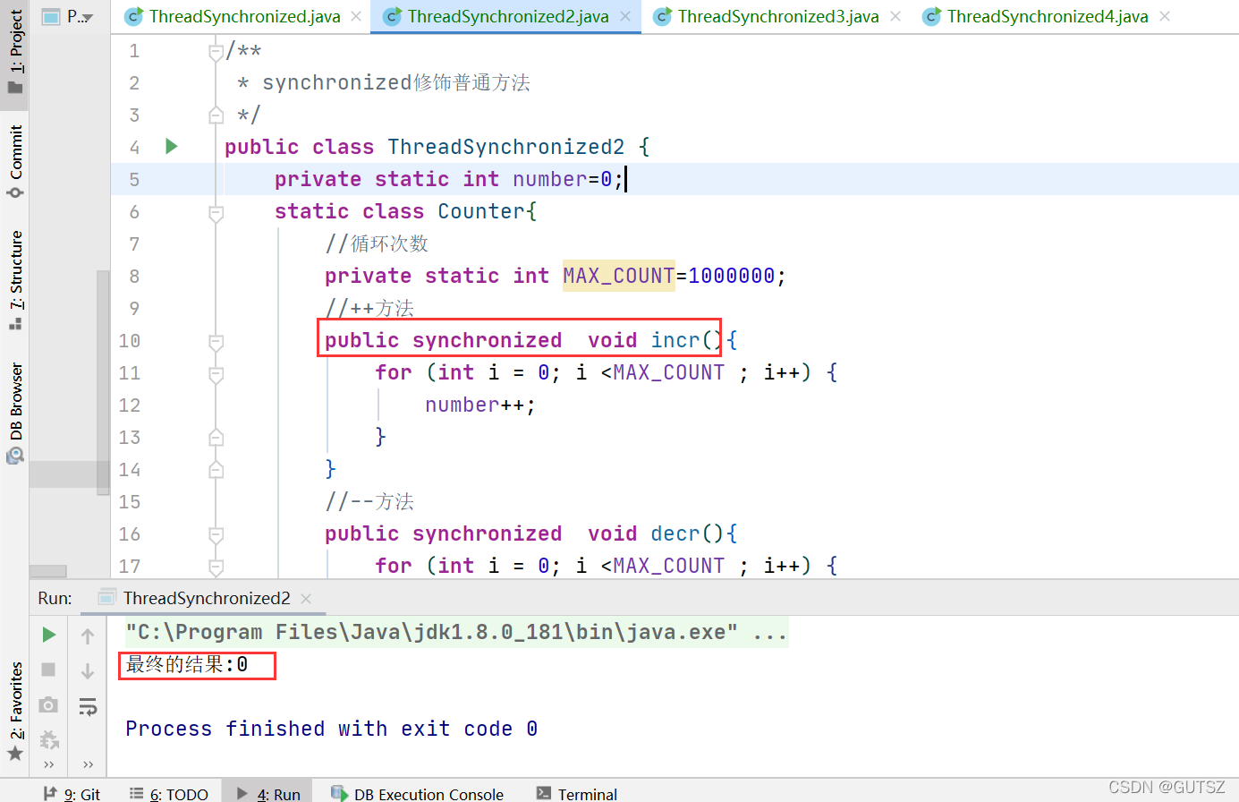The height and width of the screenshot is (802, 1239).
Task: Open the Structure tool window
Action: click(15, 280)
